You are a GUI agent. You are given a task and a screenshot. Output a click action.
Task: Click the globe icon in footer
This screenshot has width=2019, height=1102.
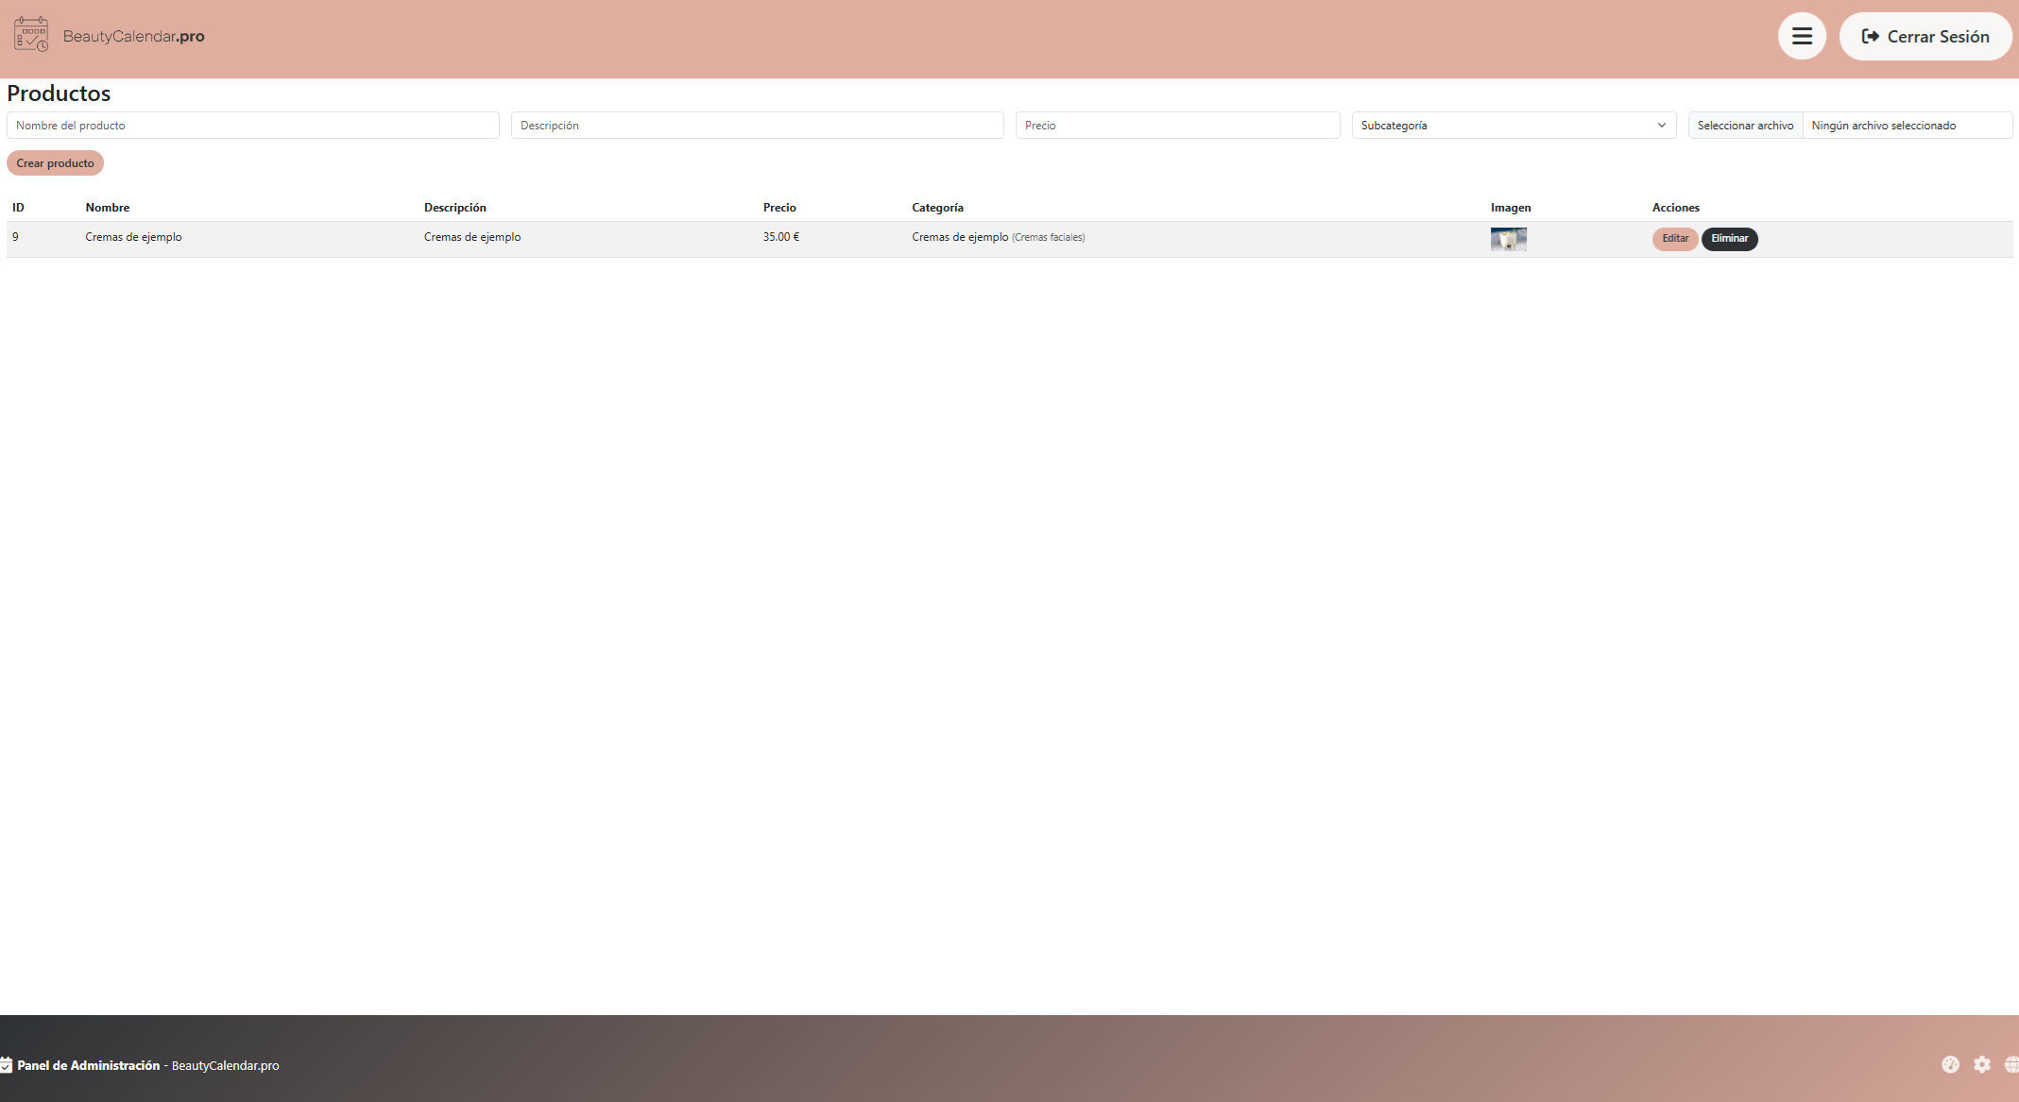coord(2011,1064)
